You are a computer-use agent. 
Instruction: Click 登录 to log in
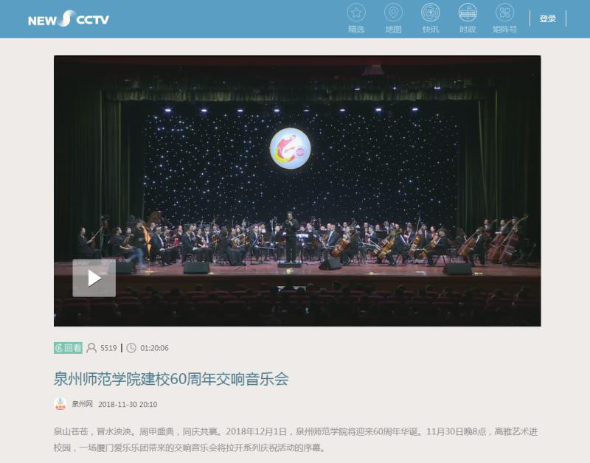point(547,18)
